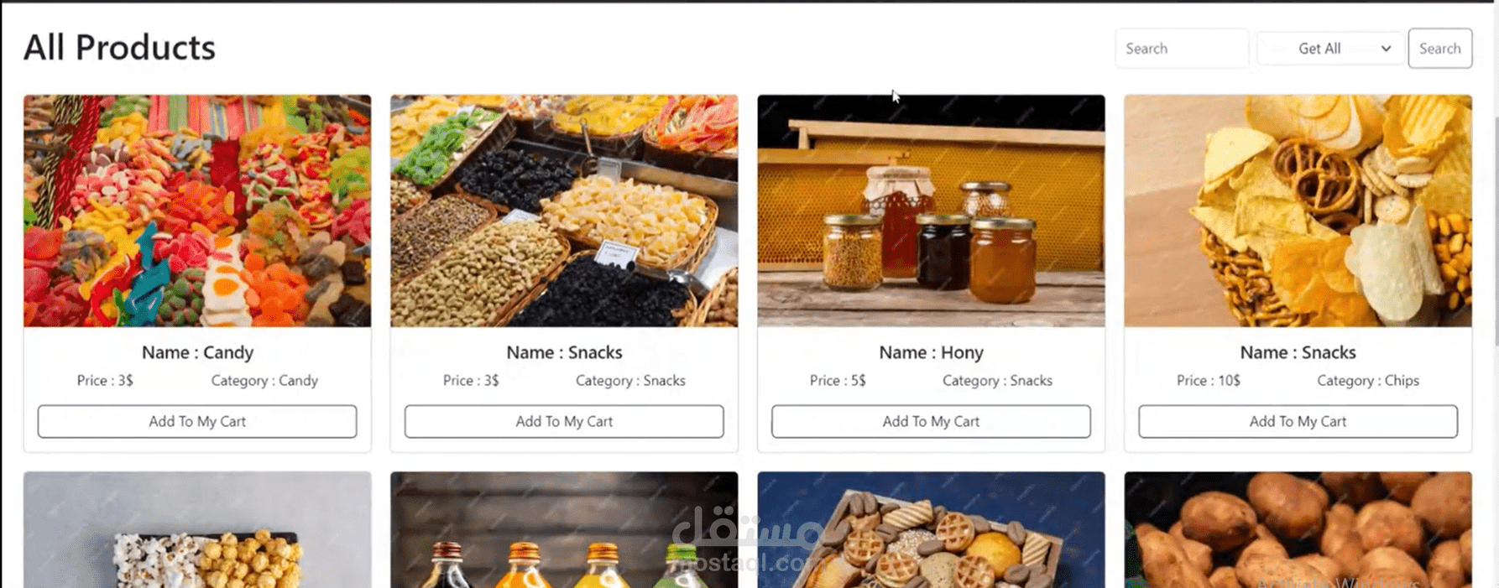
Task: Open the honey jars product image
Action: tap(931, 211)
